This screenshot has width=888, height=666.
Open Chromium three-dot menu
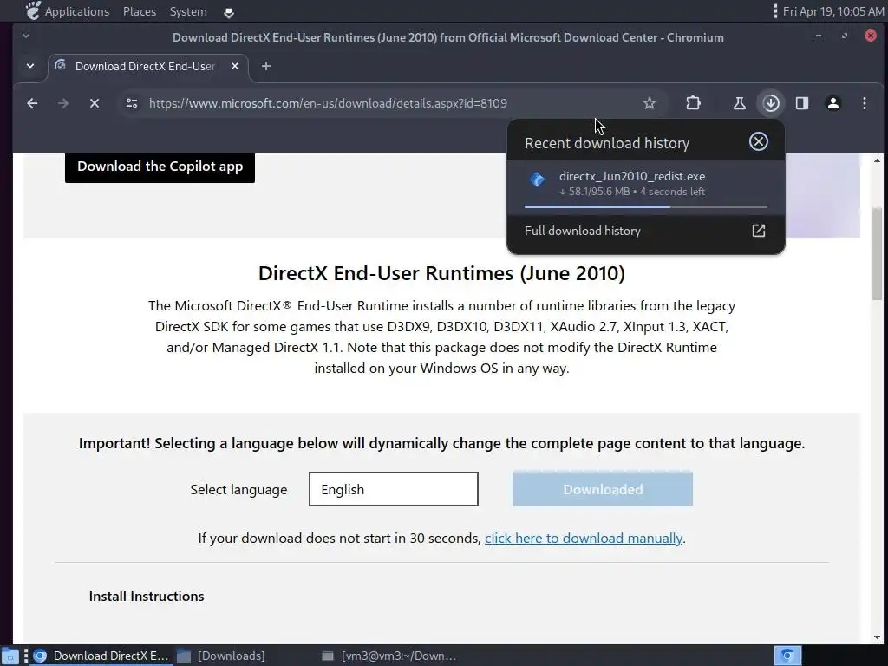[x=865, y=103]
